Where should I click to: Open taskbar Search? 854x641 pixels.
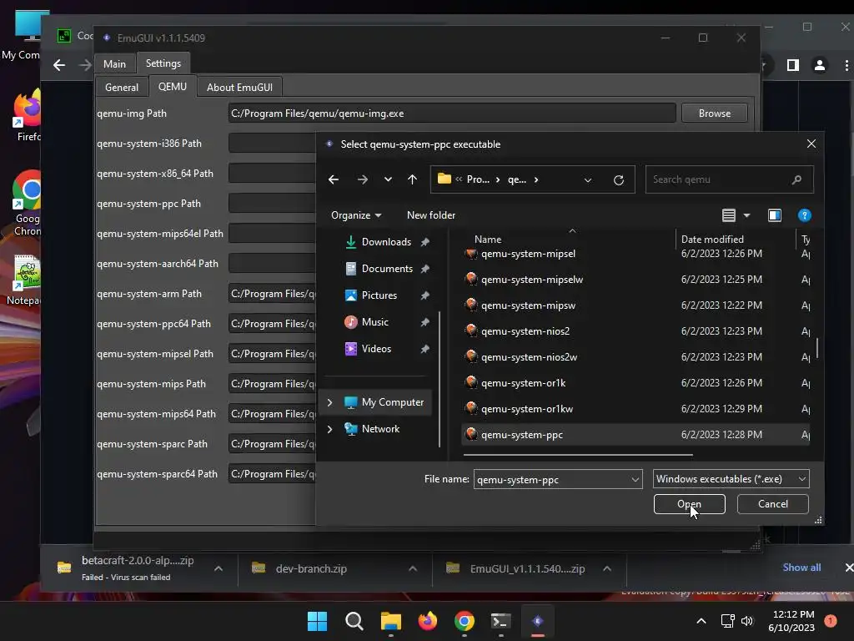click(354, 621)
